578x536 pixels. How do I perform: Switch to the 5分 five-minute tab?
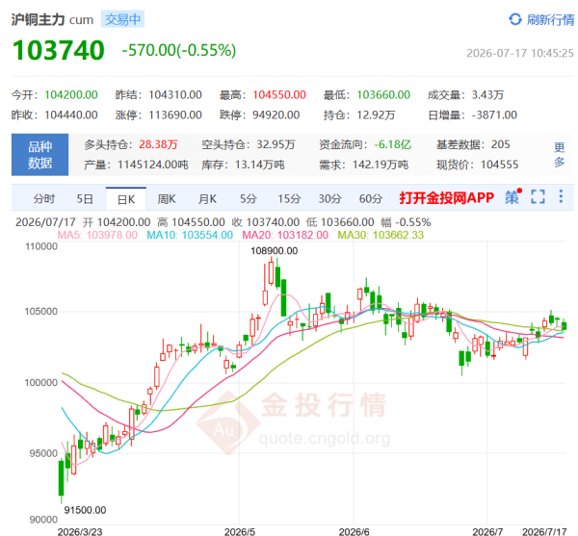249,199
